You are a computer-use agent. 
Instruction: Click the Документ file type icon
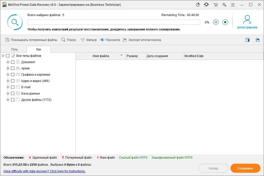pyautogui.click(x=18, y=62)
